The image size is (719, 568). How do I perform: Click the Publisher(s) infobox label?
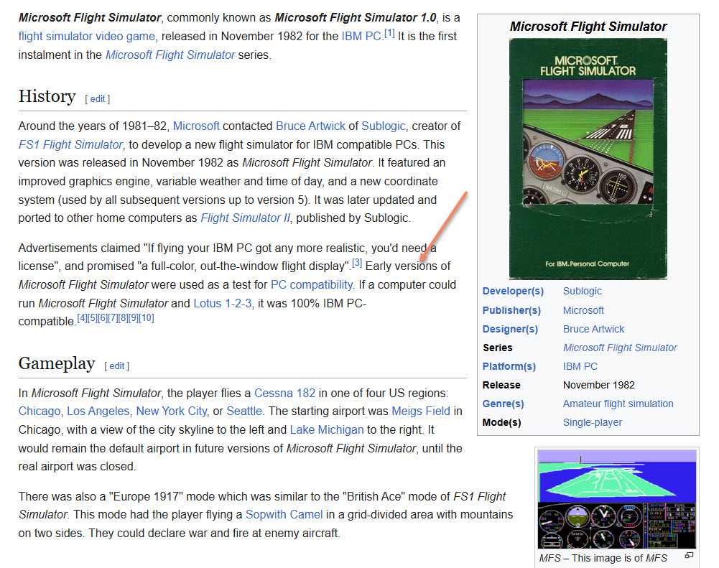pos(511,310)
